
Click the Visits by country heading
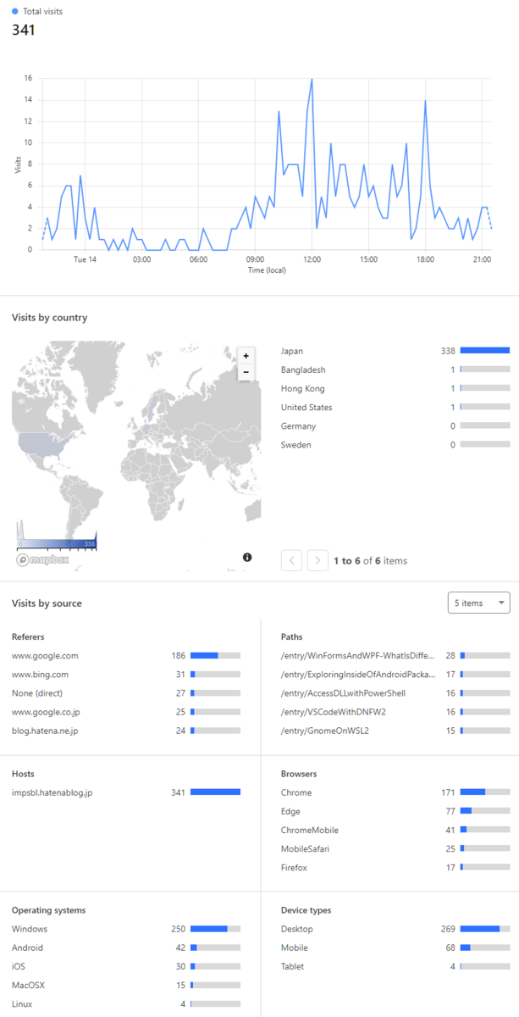49,318
